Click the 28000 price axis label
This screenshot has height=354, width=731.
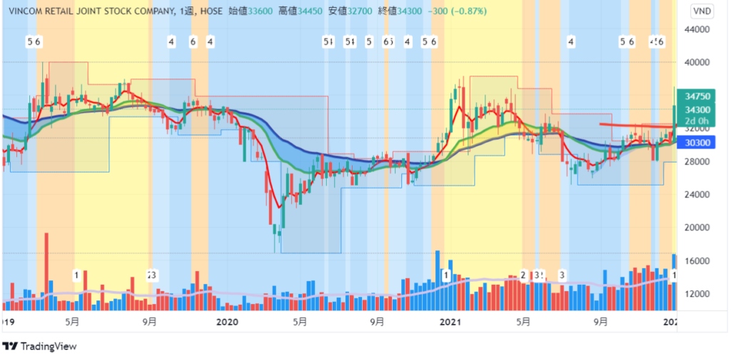click(698, 161)
